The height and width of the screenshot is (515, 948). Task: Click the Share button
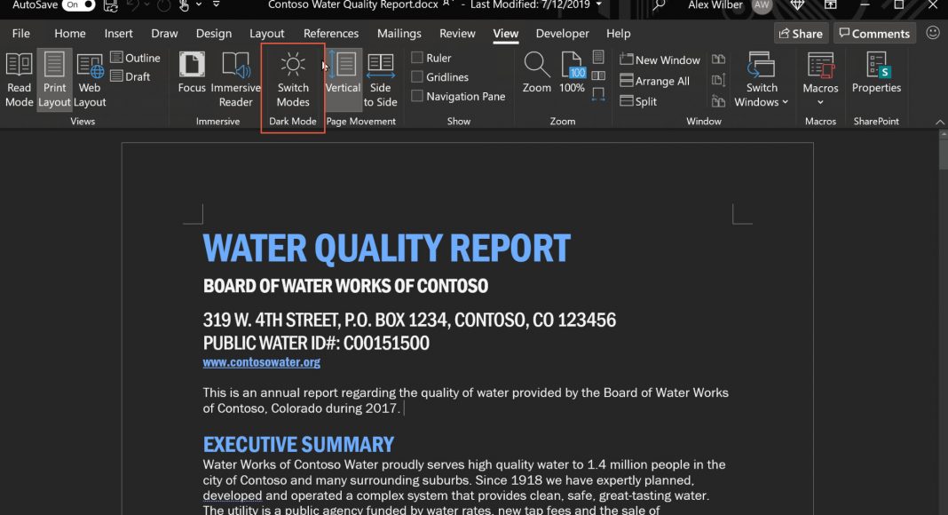click(x=801, y=33)
